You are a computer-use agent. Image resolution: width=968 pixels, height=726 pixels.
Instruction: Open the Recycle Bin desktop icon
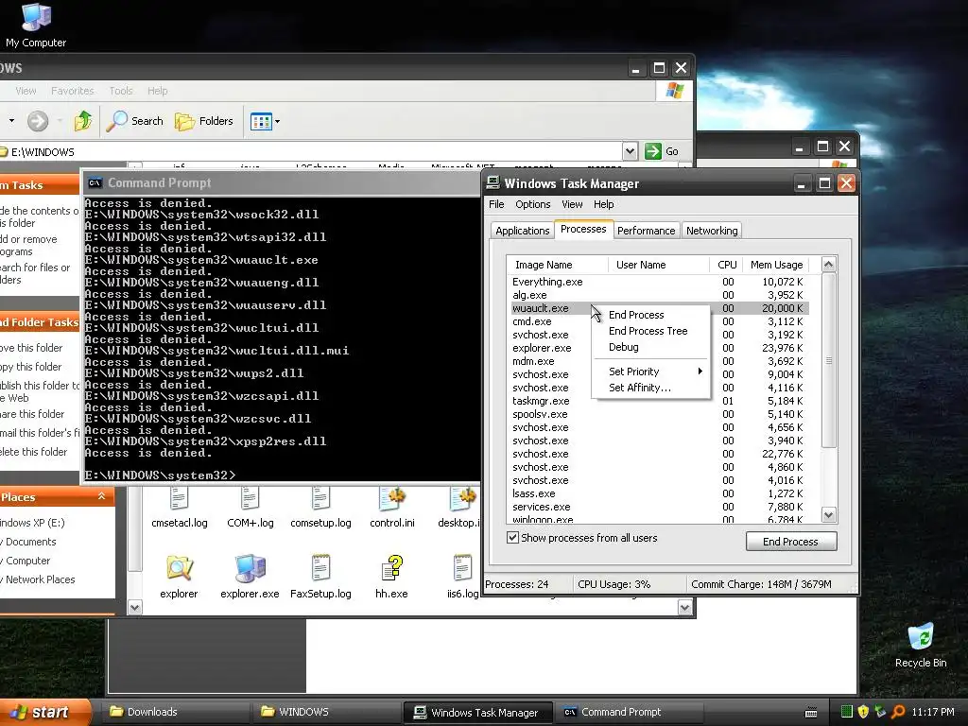coord(921,645)
